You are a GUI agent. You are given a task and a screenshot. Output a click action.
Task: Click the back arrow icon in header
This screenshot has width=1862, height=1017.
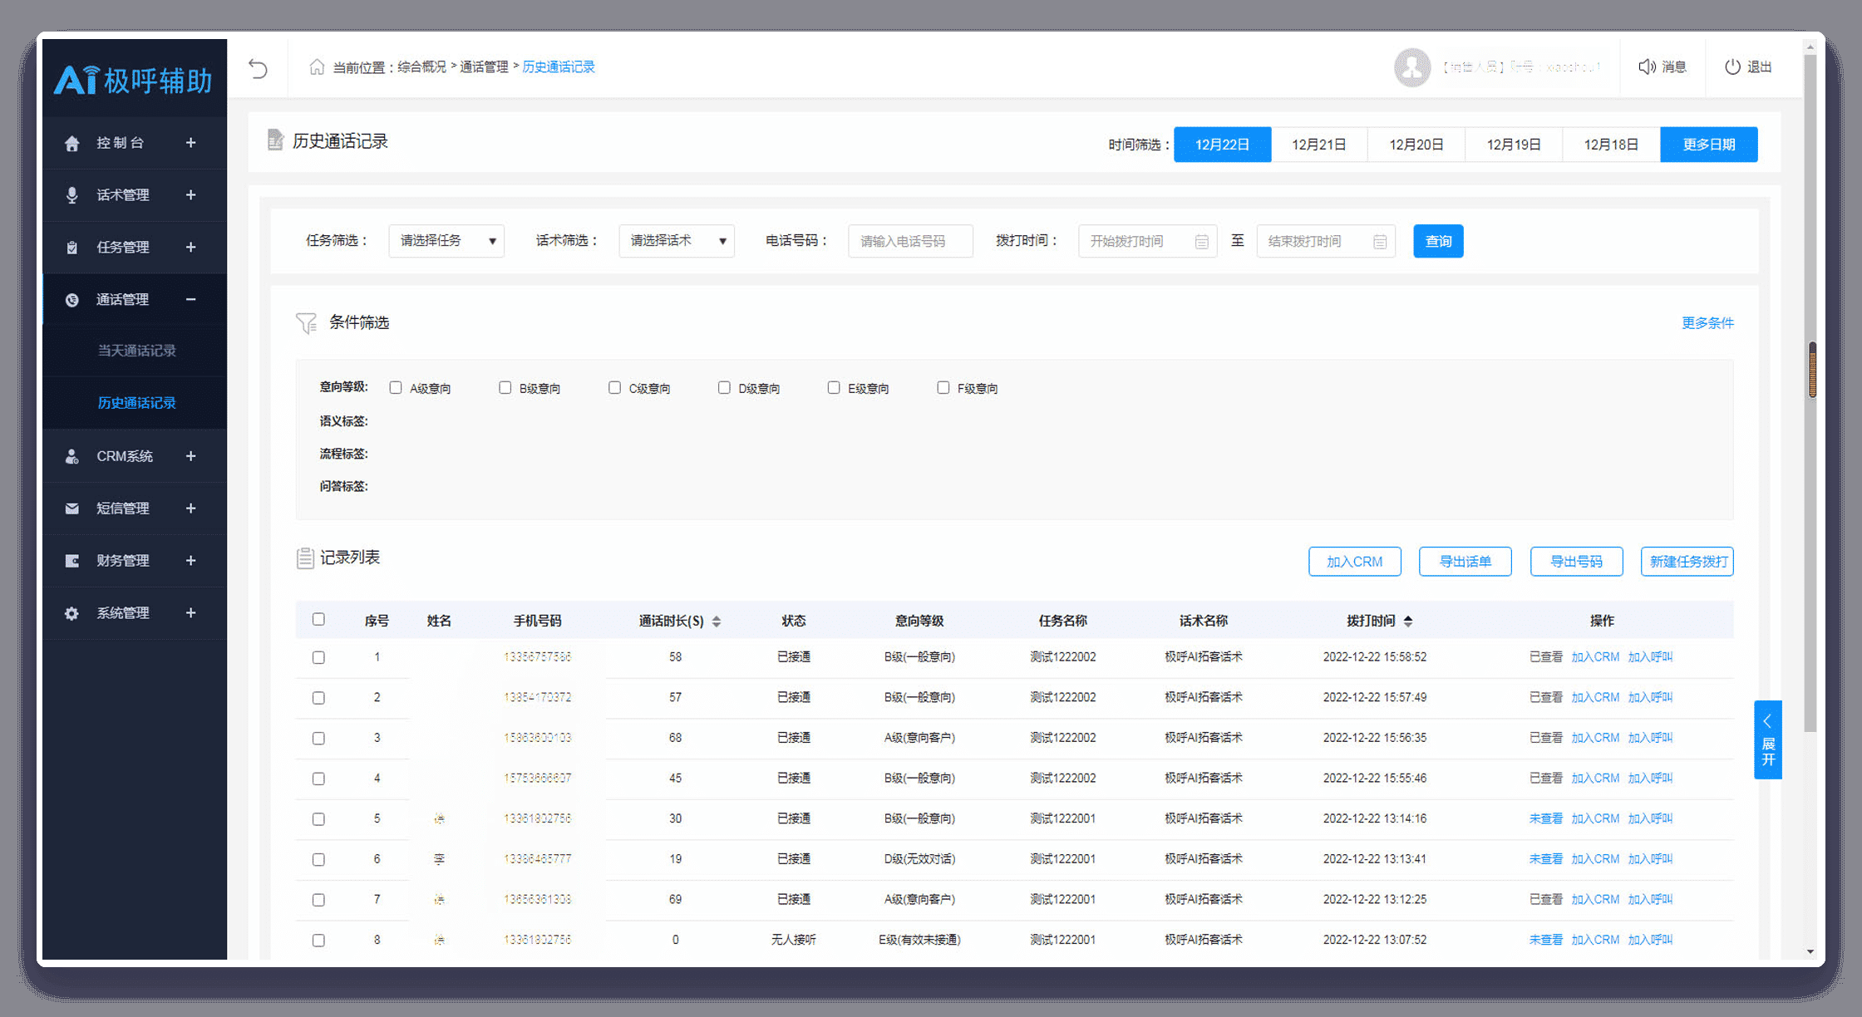point(259,67)
